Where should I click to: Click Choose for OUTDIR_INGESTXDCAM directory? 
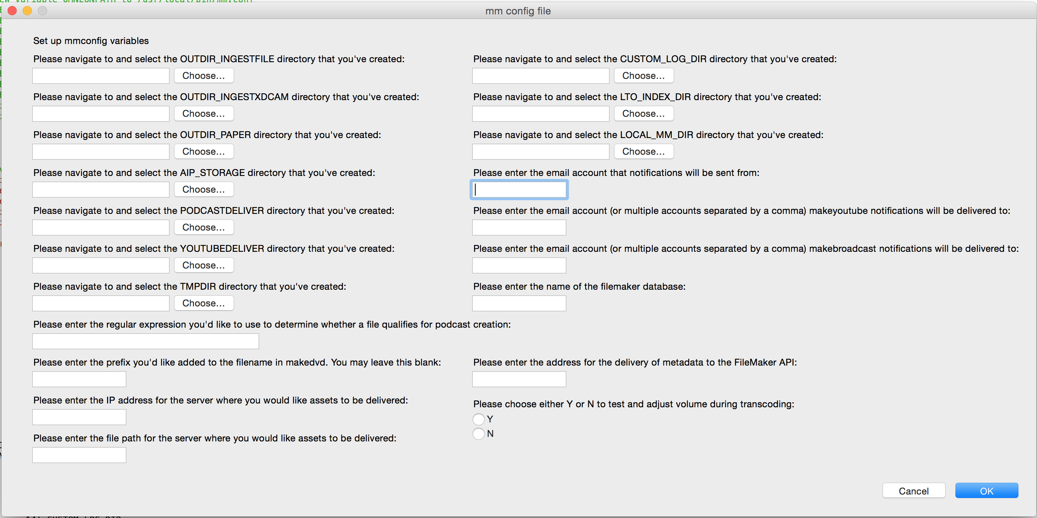click(203, 113)
